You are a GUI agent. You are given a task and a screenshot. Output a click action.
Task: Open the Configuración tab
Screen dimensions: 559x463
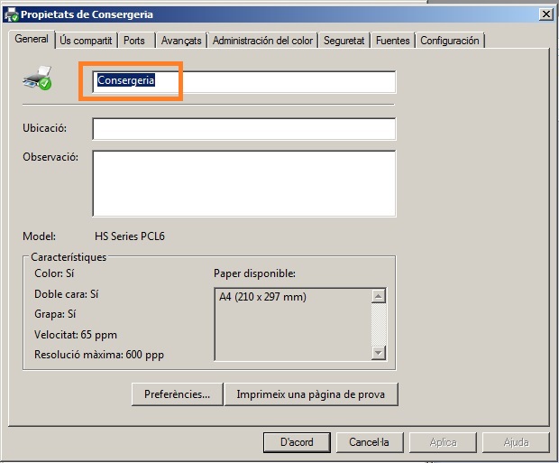point(450,41)
